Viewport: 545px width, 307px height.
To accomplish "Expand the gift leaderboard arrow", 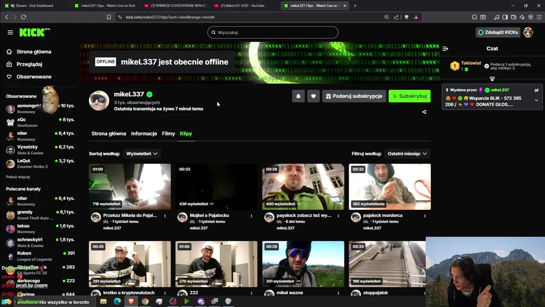I will (492, 79).
